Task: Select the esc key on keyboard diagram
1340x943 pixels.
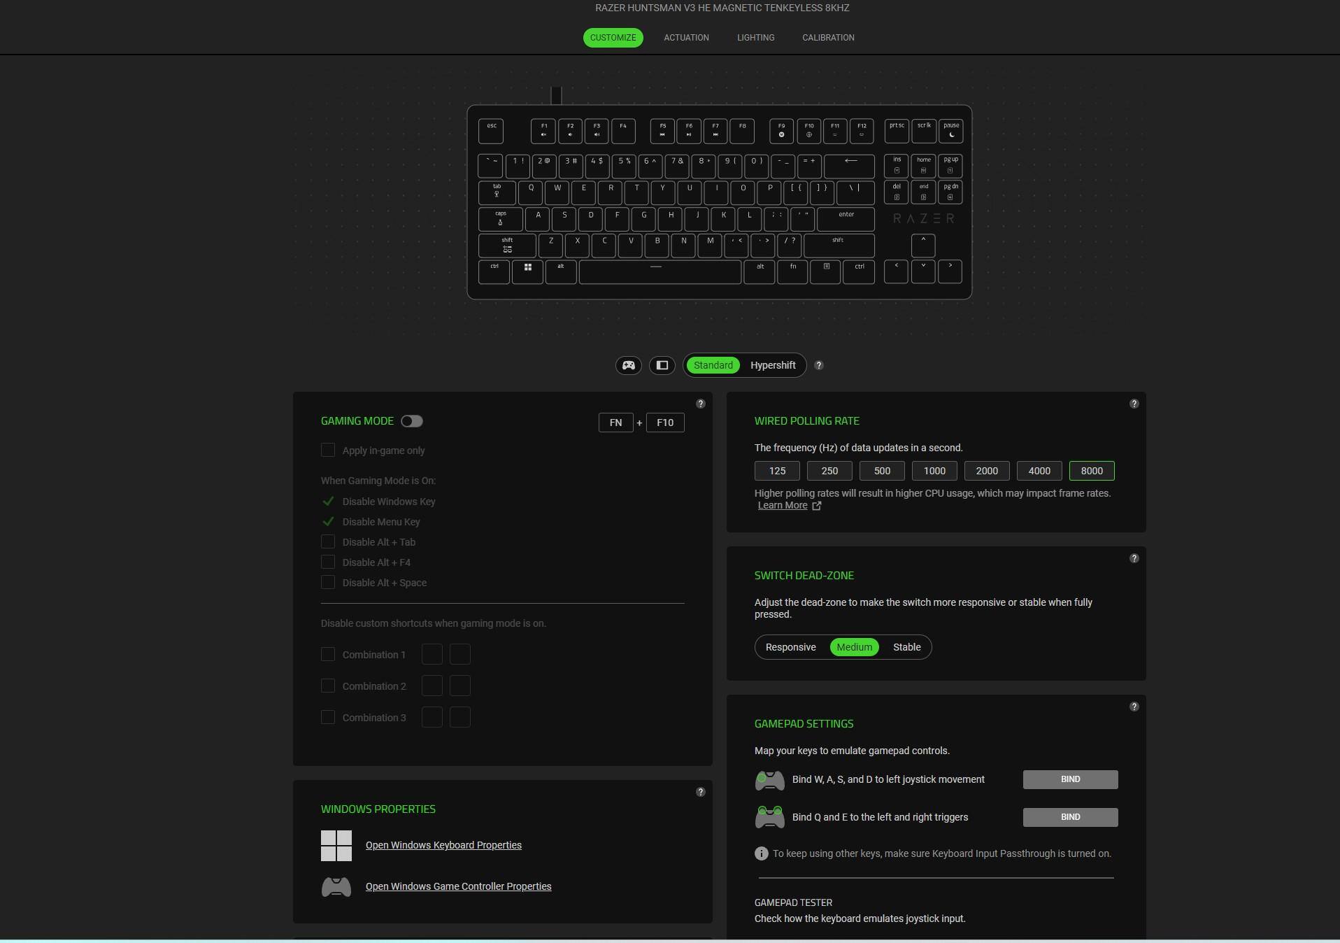Action: click(x=491, y=131)
